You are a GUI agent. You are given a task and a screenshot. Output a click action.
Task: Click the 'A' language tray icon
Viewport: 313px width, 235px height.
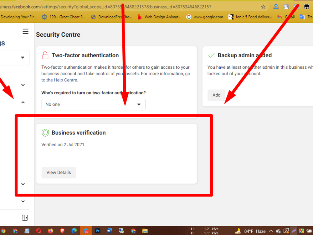[301, 231]
